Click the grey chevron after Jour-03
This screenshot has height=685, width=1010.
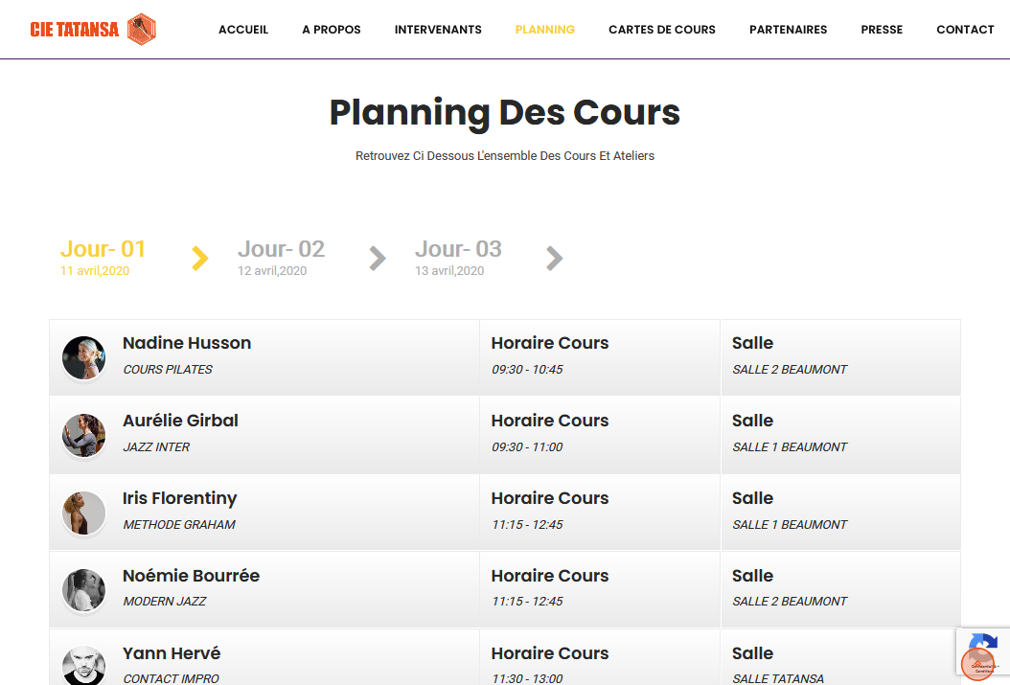[x=554, y=259]
